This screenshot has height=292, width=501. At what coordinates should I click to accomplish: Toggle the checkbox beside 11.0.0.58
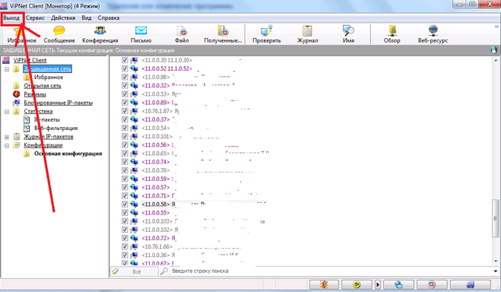(x=125, y=204)
